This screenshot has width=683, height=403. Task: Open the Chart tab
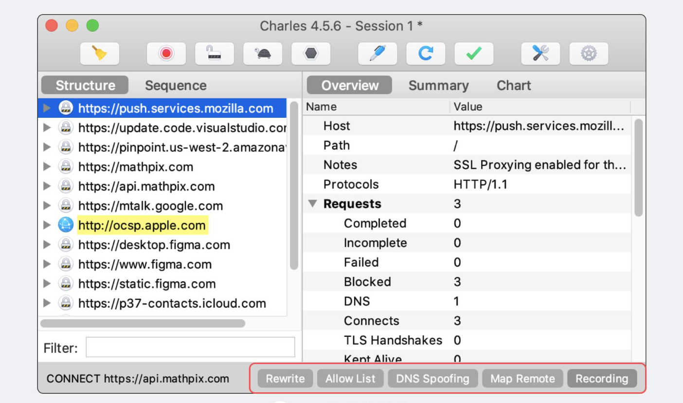tap(514, 85)
